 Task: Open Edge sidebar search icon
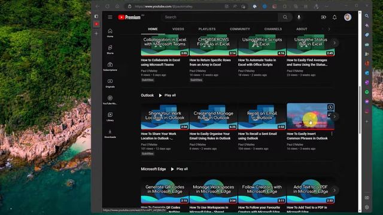pyautogui.click(x=367, y=16)
